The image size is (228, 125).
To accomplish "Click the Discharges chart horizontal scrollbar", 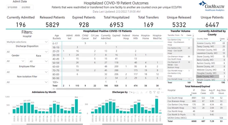I will (132, 124).
